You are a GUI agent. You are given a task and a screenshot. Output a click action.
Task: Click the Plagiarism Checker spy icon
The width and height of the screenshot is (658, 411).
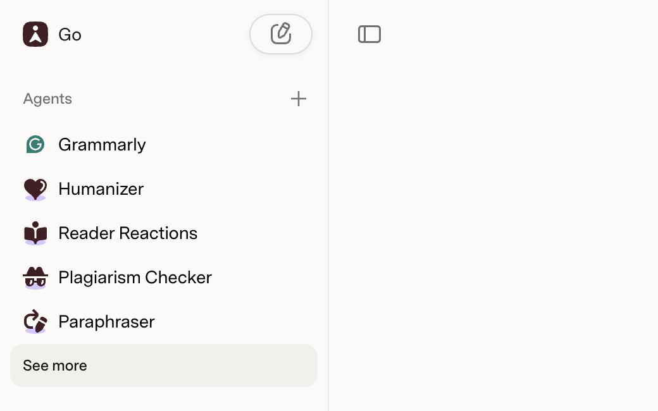point(35,278)
